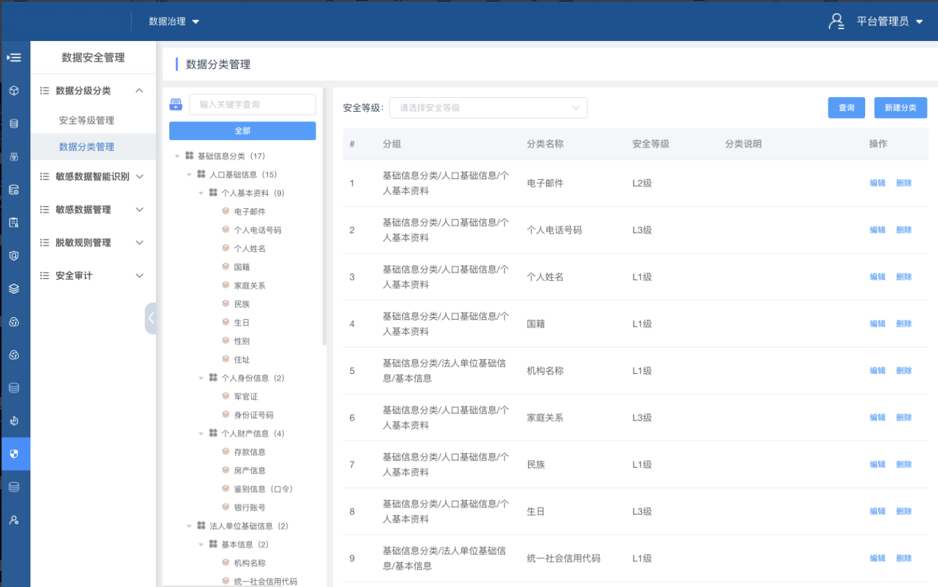938x587 pixels.
Task: Open the database-with-gear icon in the sidebar
Action: tap(14, 189)
